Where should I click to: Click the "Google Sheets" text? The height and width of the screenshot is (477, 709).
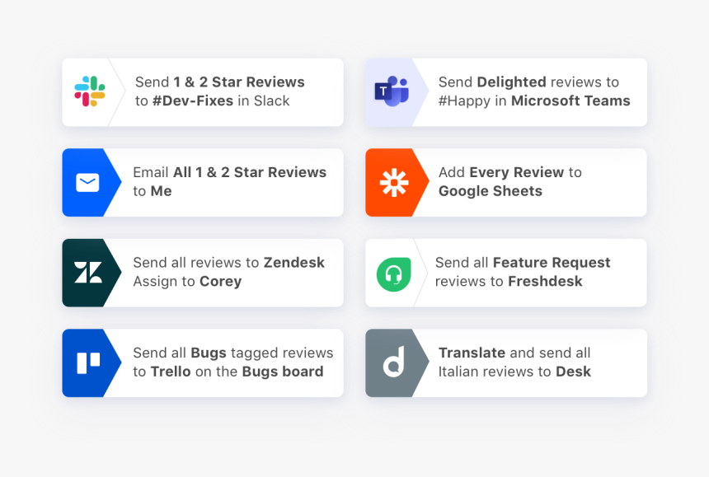point(491,191)
